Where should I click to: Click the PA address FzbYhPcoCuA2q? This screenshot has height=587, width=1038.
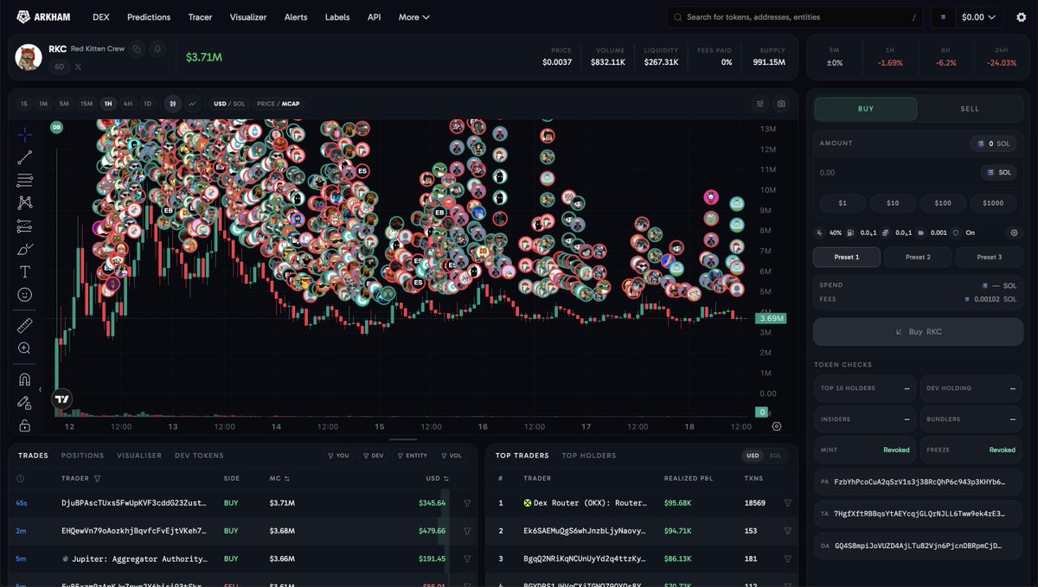tap(918, 482)
